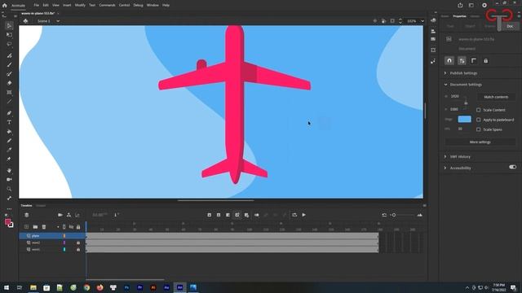Image resolution: width=522 pixels, height=293 pixels.
Task: Open the File menu
Action: (36, 6)
